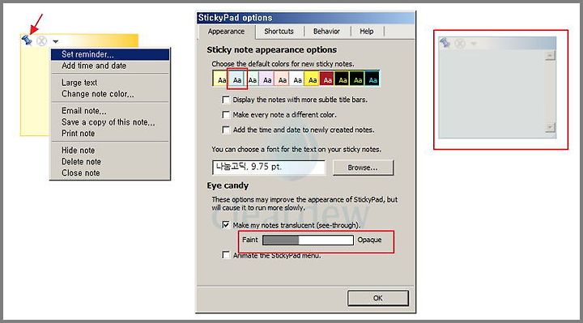The image size is (583, 323).
Task: Click circled X icon on translucent note
Action: point(460,44)
